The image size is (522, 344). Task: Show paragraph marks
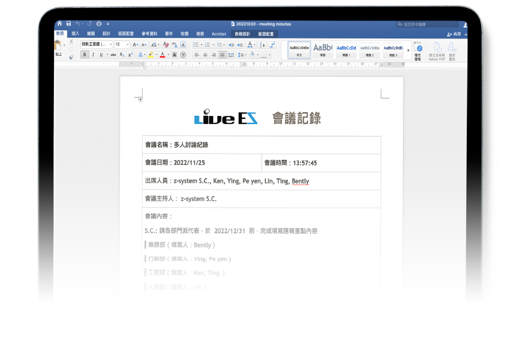tap(273, 45)
